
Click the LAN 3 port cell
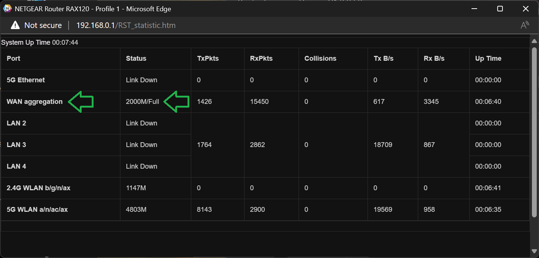[16, 144]
